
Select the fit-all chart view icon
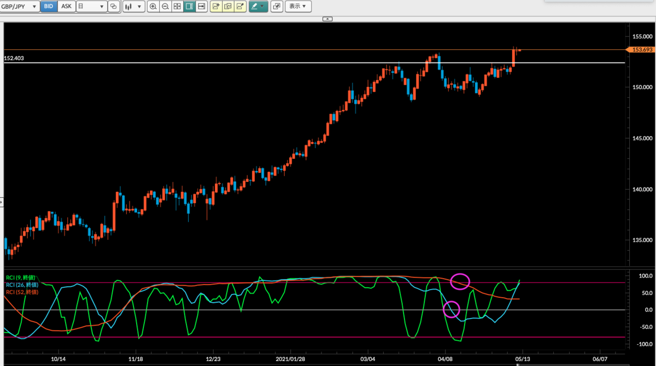point(177,7)
